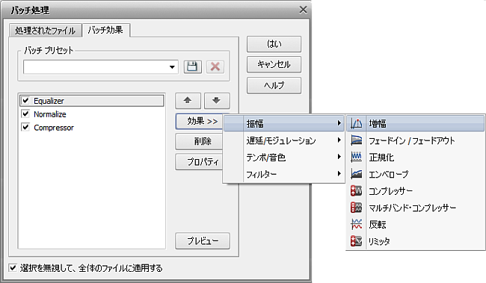Viewport: 486px width, 283px height.
Task: Switch to the 処理されたファイル tab
Action: coord(46,31)
